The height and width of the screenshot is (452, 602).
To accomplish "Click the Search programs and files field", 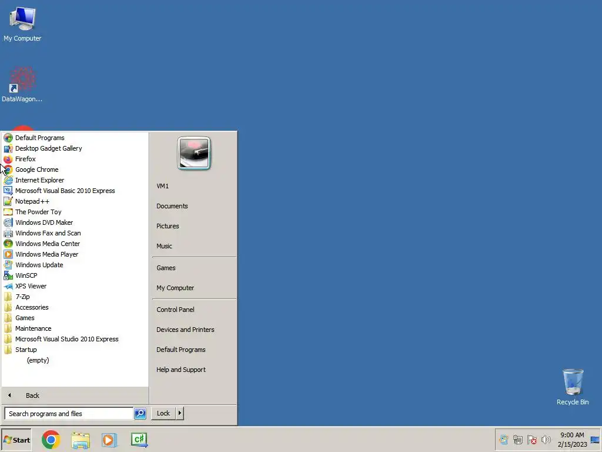I will tap(69, 414).
